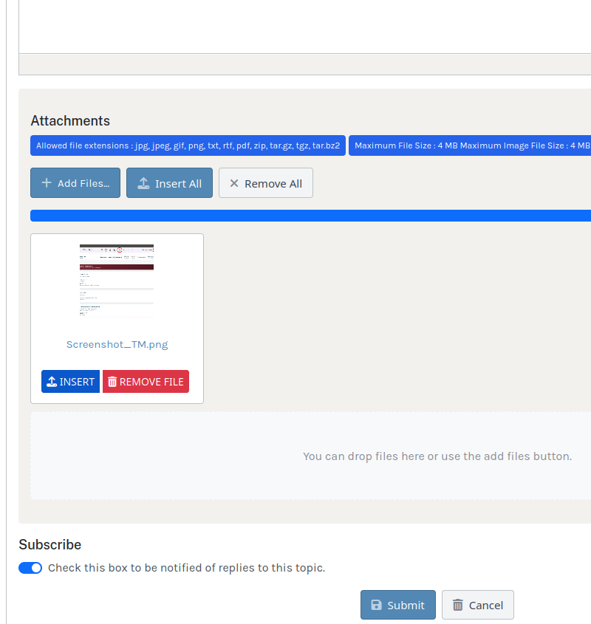Click the Attachments heading
The height and width of the screenshot is (624, 591).
[x=70, y=121]
